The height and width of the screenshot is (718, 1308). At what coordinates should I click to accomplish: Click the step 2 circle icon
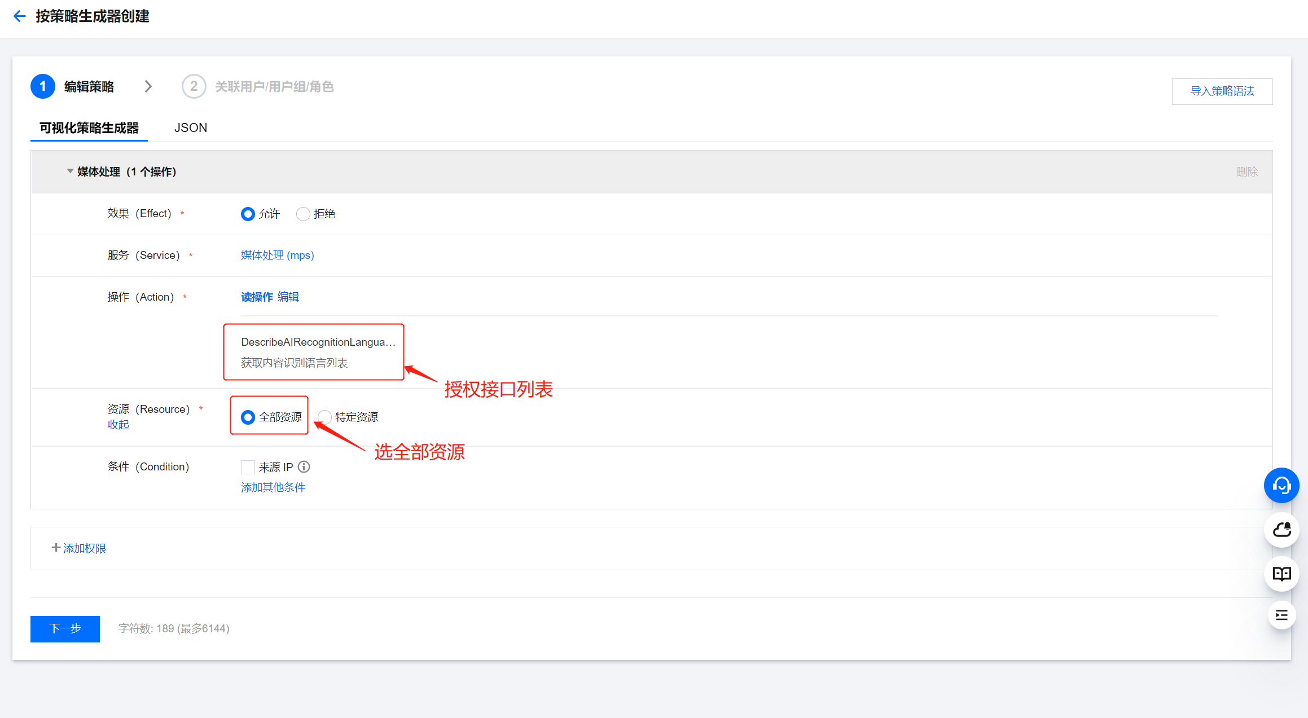[194, 86]
